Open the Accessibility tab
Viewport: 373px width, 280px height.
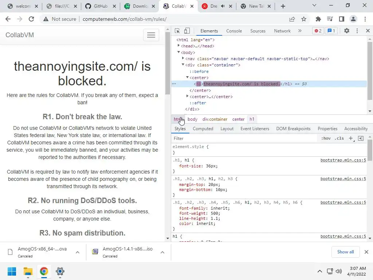(356, 129)
